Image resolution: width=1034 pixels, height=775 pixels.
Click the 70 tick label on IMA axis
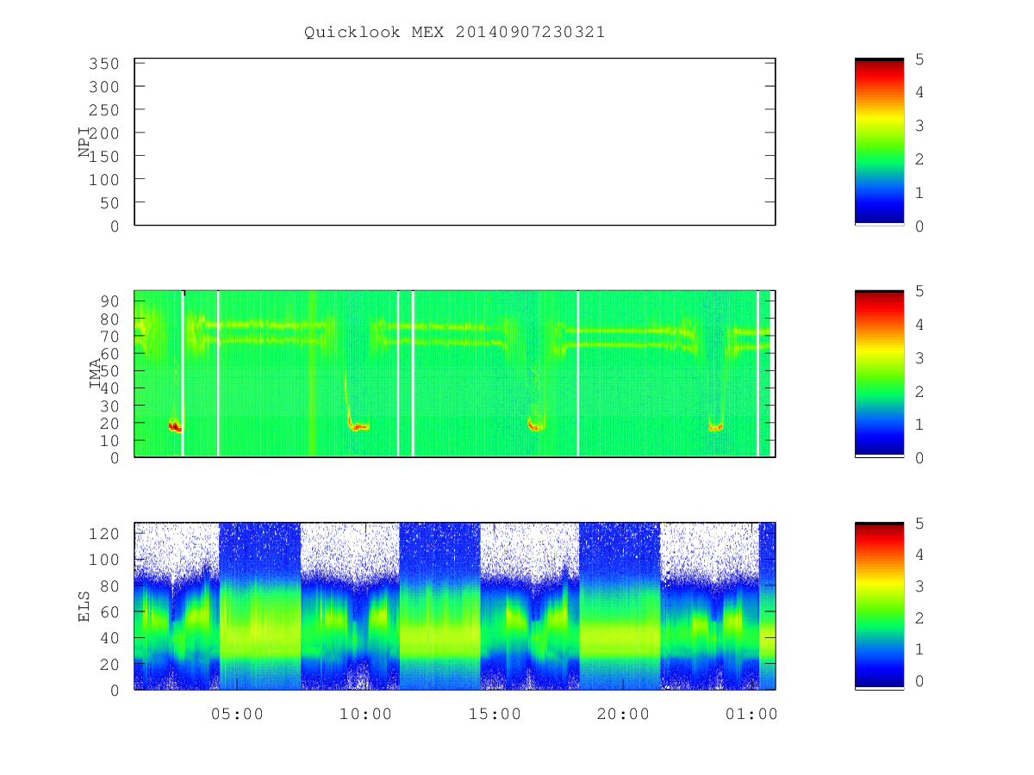click(x=109, y=336)
